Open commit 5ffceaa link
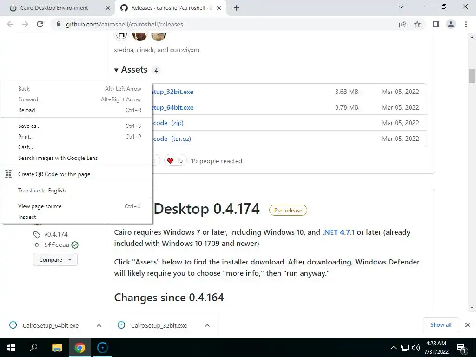476x357 pixels. [x=56, y=245]
